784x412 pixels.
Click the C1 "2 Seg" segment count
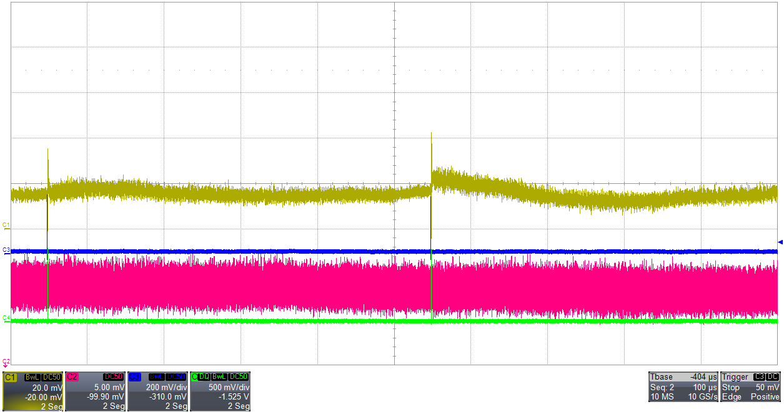52,406
